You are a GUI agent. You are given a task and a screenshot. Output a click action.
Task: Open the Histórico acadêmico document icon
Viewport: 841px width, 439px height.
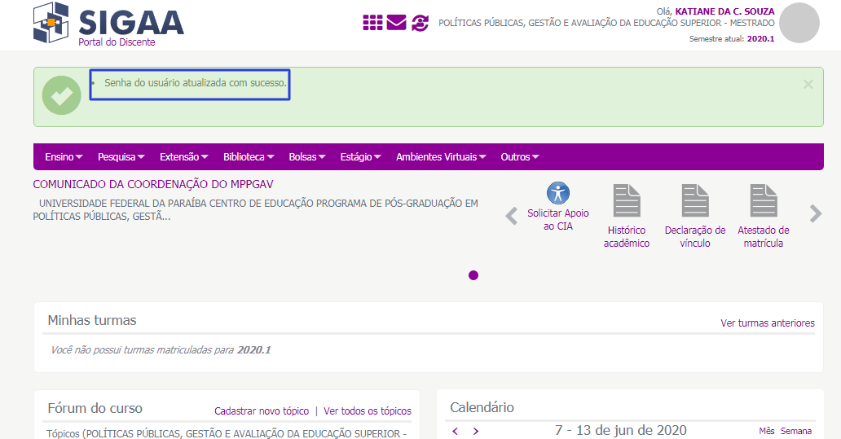tap(627, 200)
